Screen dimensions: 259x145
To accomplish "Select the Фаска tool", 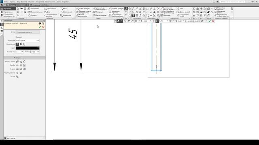I will [x=64, y=8].
